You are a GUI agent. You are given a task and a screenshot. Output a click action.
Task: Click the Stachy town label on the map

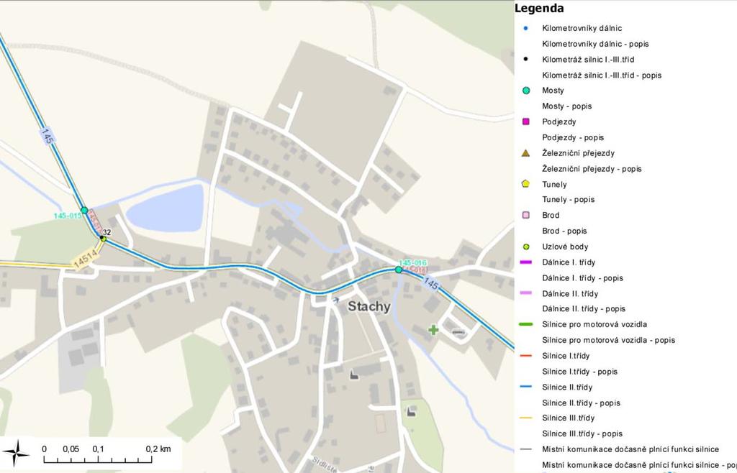click(369, 307)
